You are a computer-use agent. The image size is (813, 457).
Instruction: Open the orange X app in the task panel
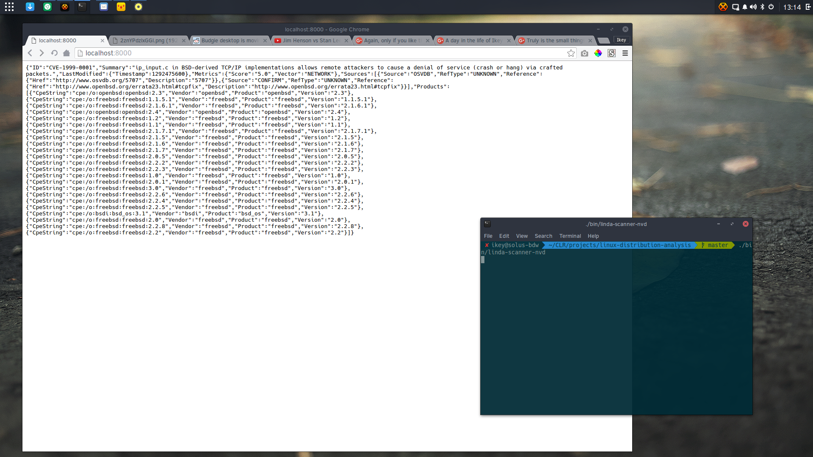(64, 7)
